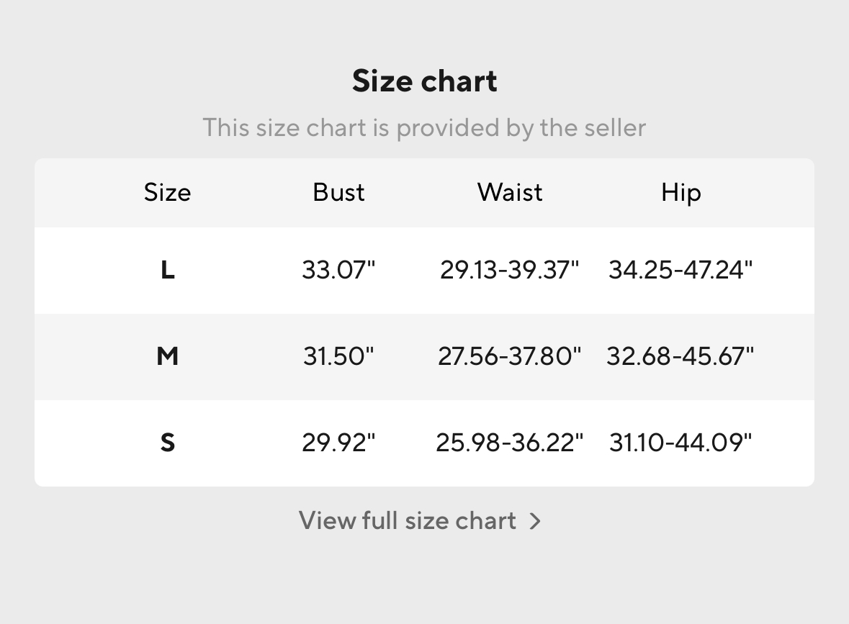Click the size M row label

167,356
